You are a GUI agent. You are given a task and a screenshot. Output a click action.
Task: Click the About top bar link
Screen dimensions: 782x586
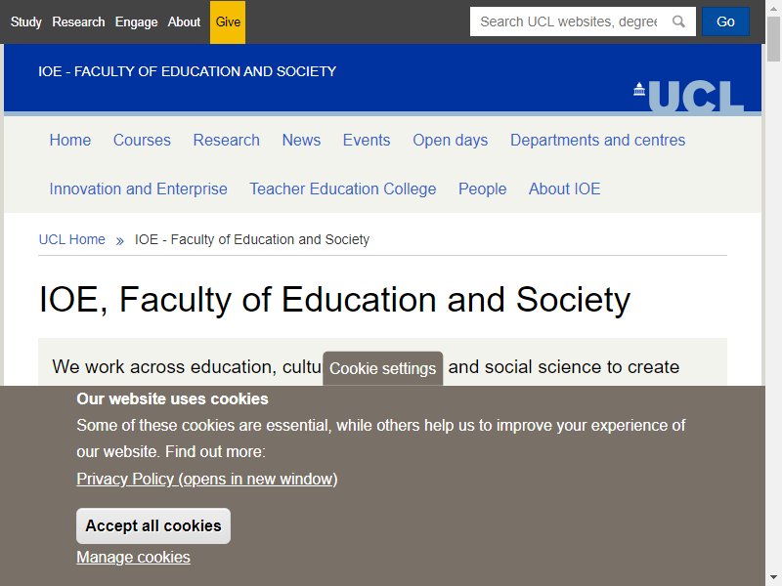tap(184, 21)
